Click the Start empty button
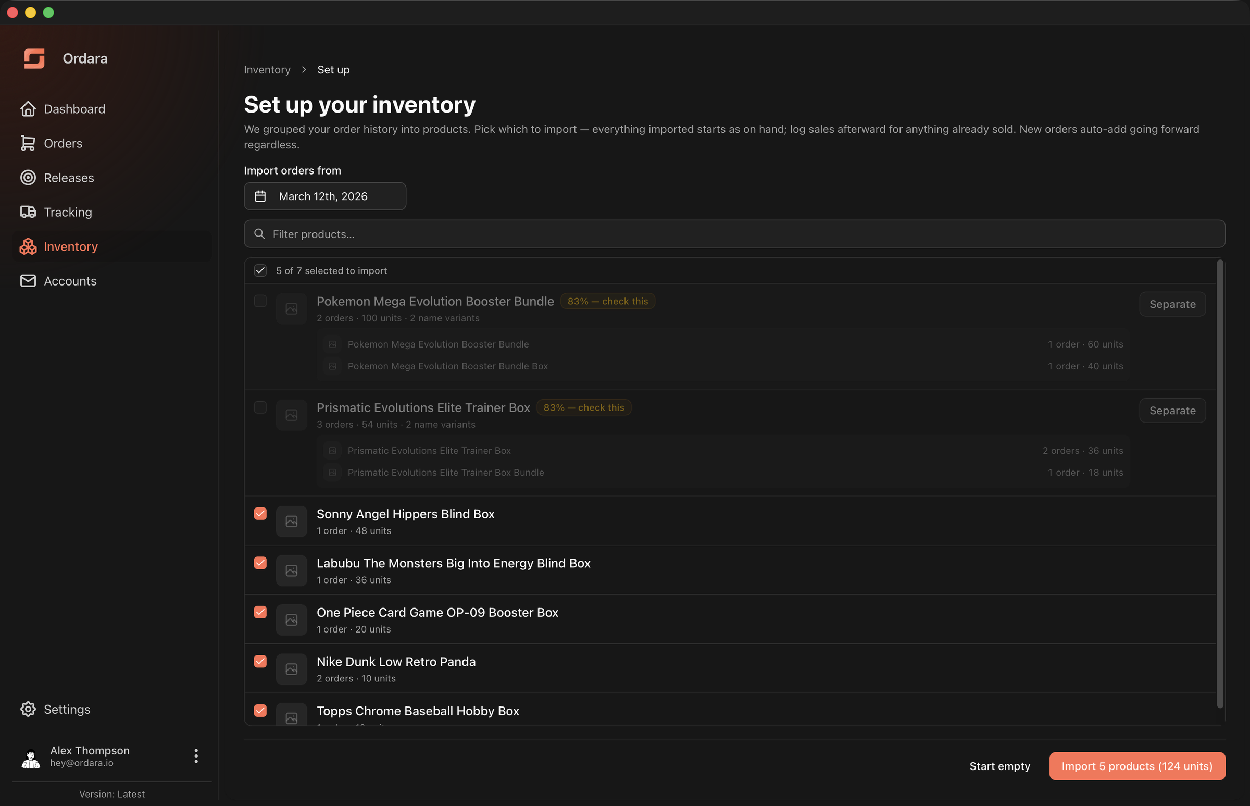 point(999,766)
